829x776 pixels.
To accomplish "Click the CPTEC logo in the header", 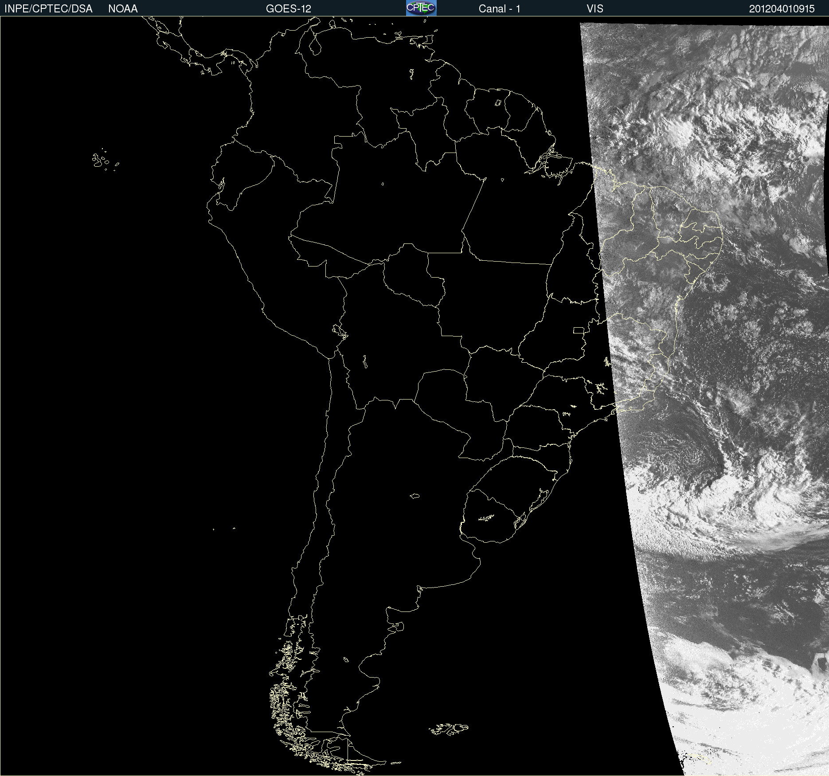I will pyautogui.click(x=421, y=8).
